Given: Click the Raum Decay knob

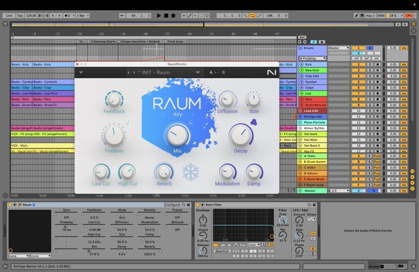Looking at the screenshot, I should point(241,135).
